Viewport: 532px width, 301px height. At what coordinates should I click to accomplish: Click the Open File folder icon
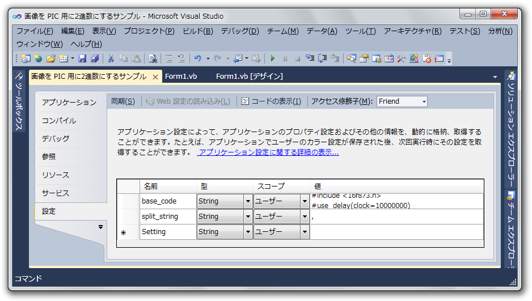[51, 58]
